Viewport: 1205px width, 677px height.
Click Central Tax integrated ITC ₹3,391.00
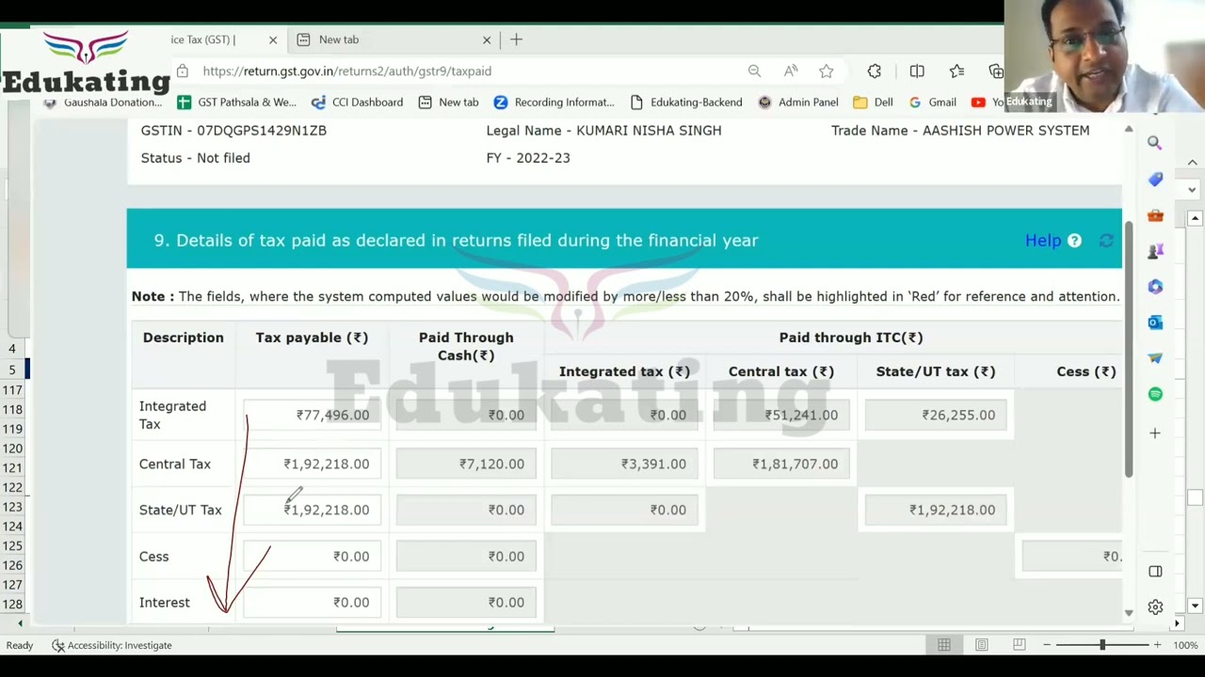[x=624, y=464]
